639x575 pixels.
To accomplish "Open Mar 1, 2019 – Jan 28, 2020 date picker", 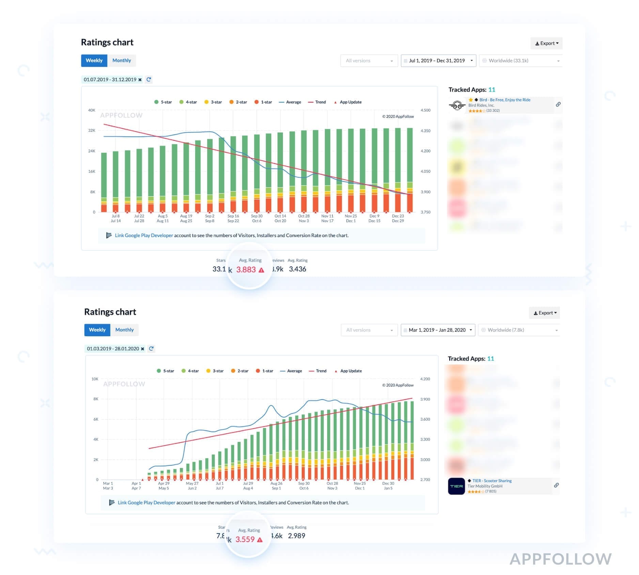I will (x=438, y=330).
